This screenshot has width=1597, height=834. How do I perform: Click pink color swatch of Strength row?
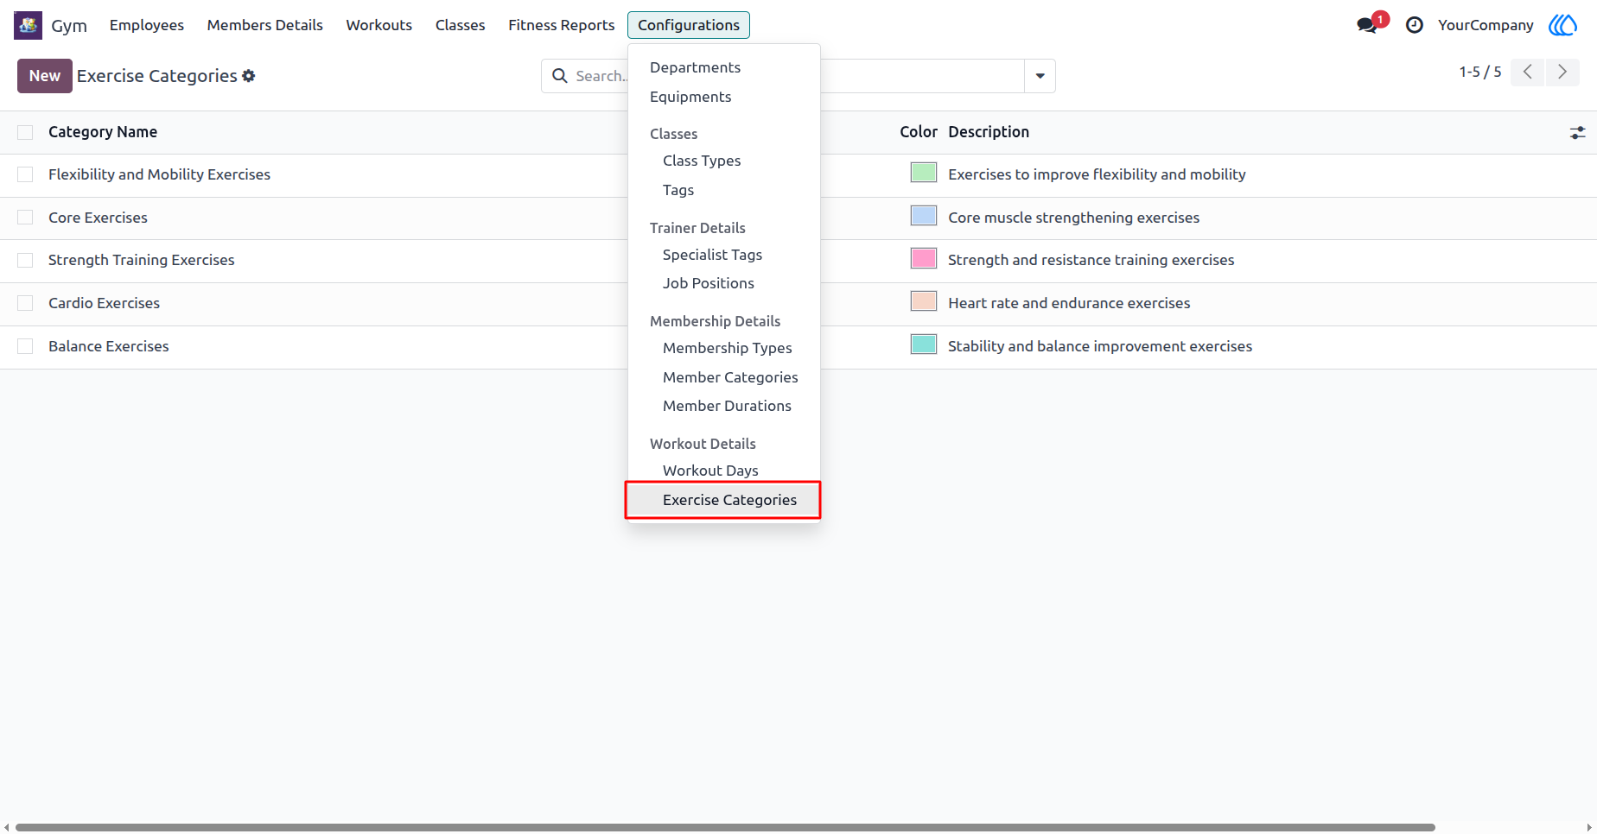coord(924,258)
